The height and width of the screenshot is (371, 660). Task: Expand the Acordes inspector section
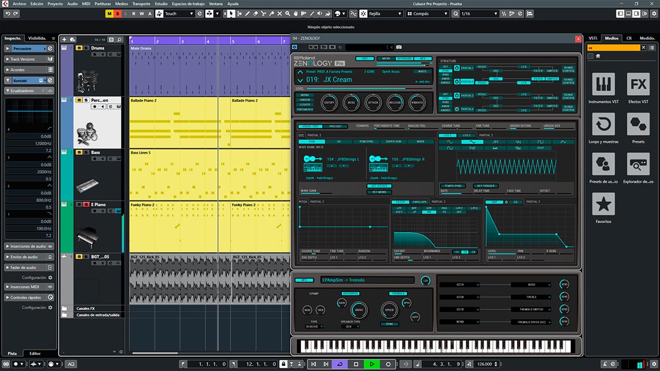click(29, 70)
